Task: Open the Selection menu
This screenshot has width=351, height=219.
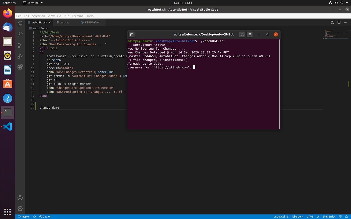Action: [x=38, y=16]
